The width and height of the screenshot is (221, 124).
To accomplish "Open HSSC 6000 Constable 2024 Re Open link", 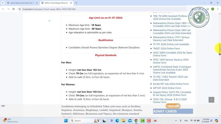I will coord(173,54).
